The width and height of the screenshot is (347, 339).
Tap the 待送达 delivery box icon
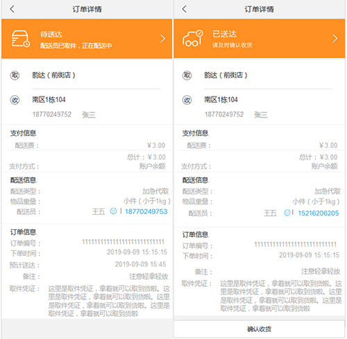[21, 38]
